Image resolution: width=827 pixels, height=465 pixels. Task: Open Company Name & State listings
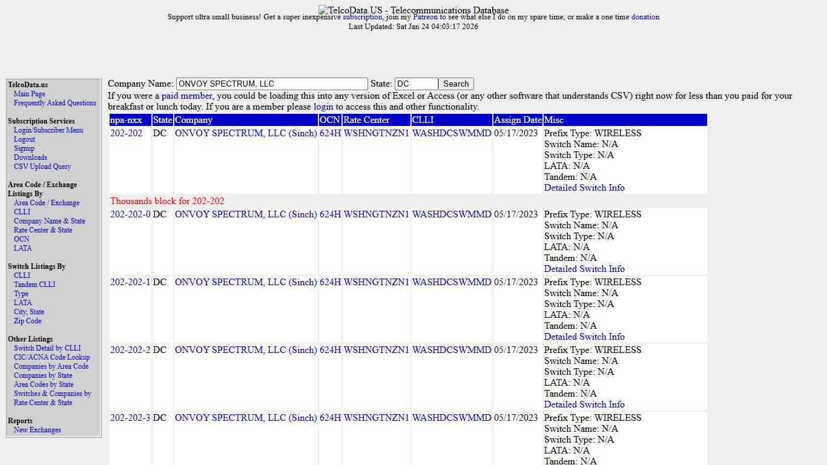[49, 221]
